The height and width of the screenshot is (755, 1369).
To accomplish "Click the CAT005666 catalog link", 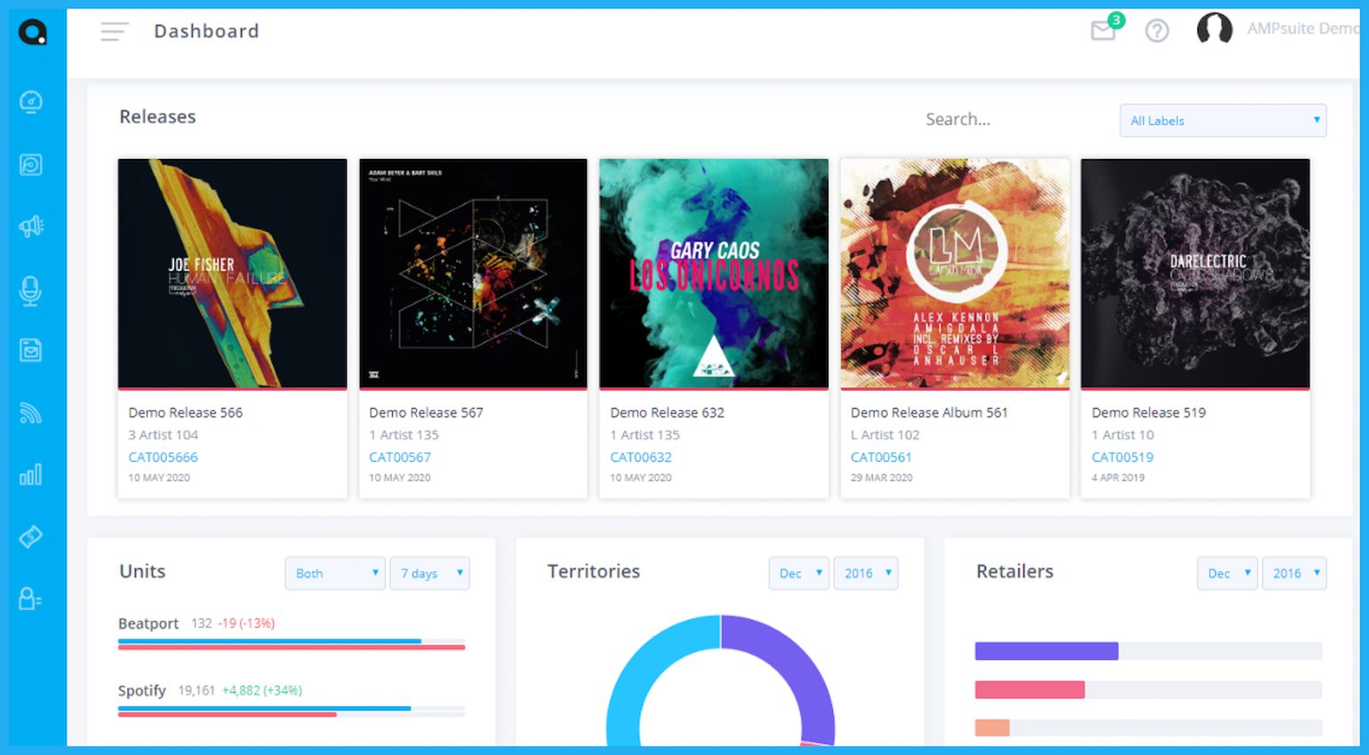I will [x=163, y=457].
